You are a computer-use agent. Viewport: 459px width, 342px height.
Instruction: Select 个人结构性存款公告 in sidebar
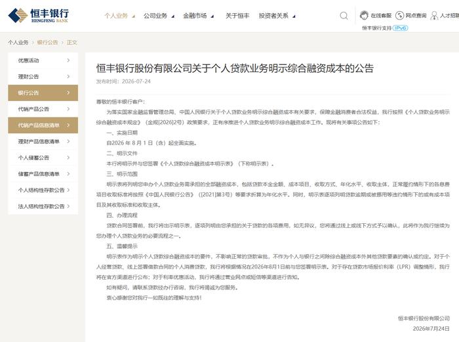43,190
